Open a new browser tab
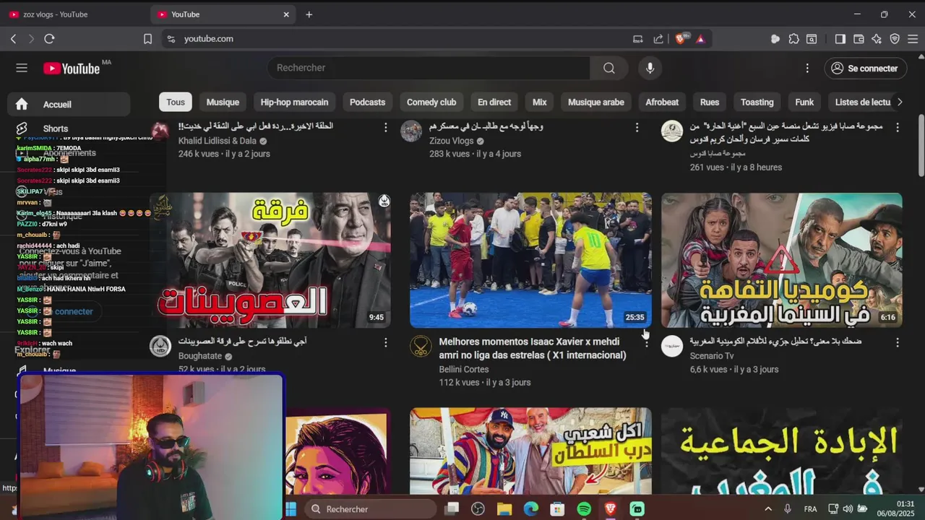This screenshot has width=925, height=520. tap(309, 14)
